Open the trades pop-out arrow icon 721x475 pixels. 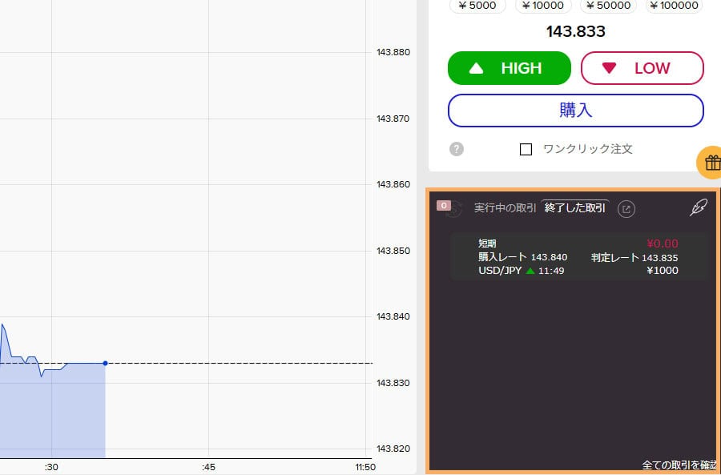626,209
